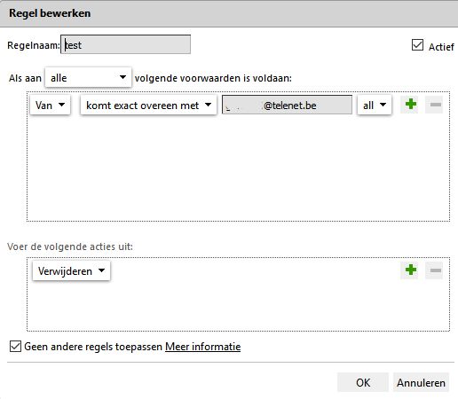458x399 pixels.
Task: Open the alle conditions match dropdown
Action: coord(88,78)
